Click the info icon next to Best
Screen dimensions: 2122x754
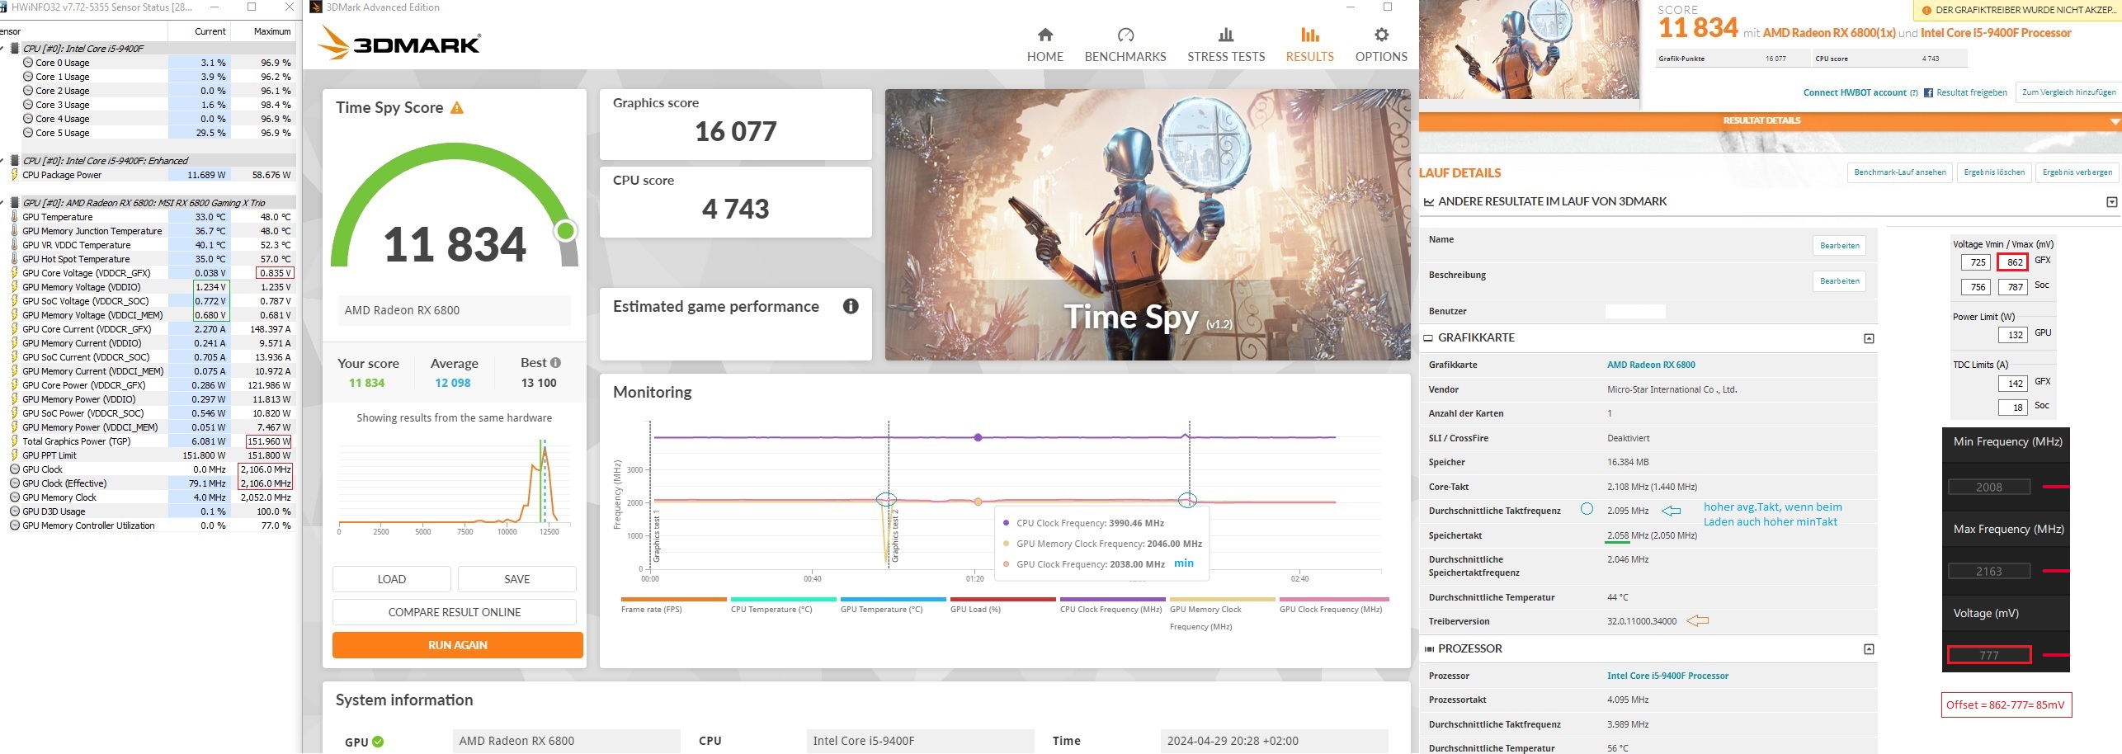click(x=556, y=363)
